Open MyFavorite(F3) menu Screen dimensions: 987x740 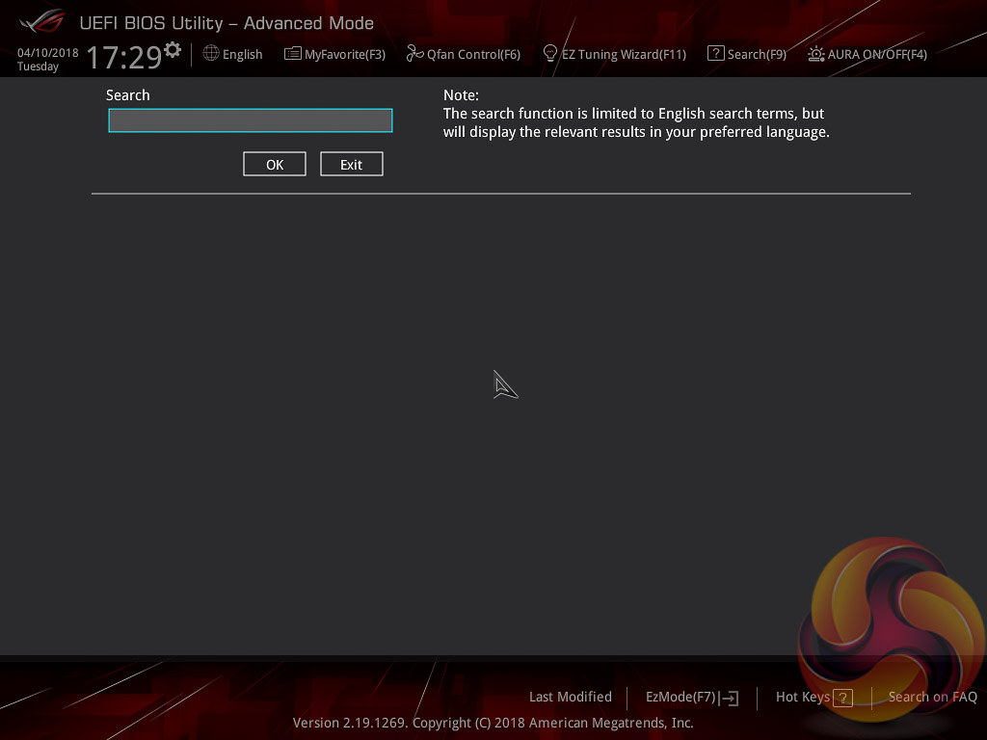pos(345,55)
